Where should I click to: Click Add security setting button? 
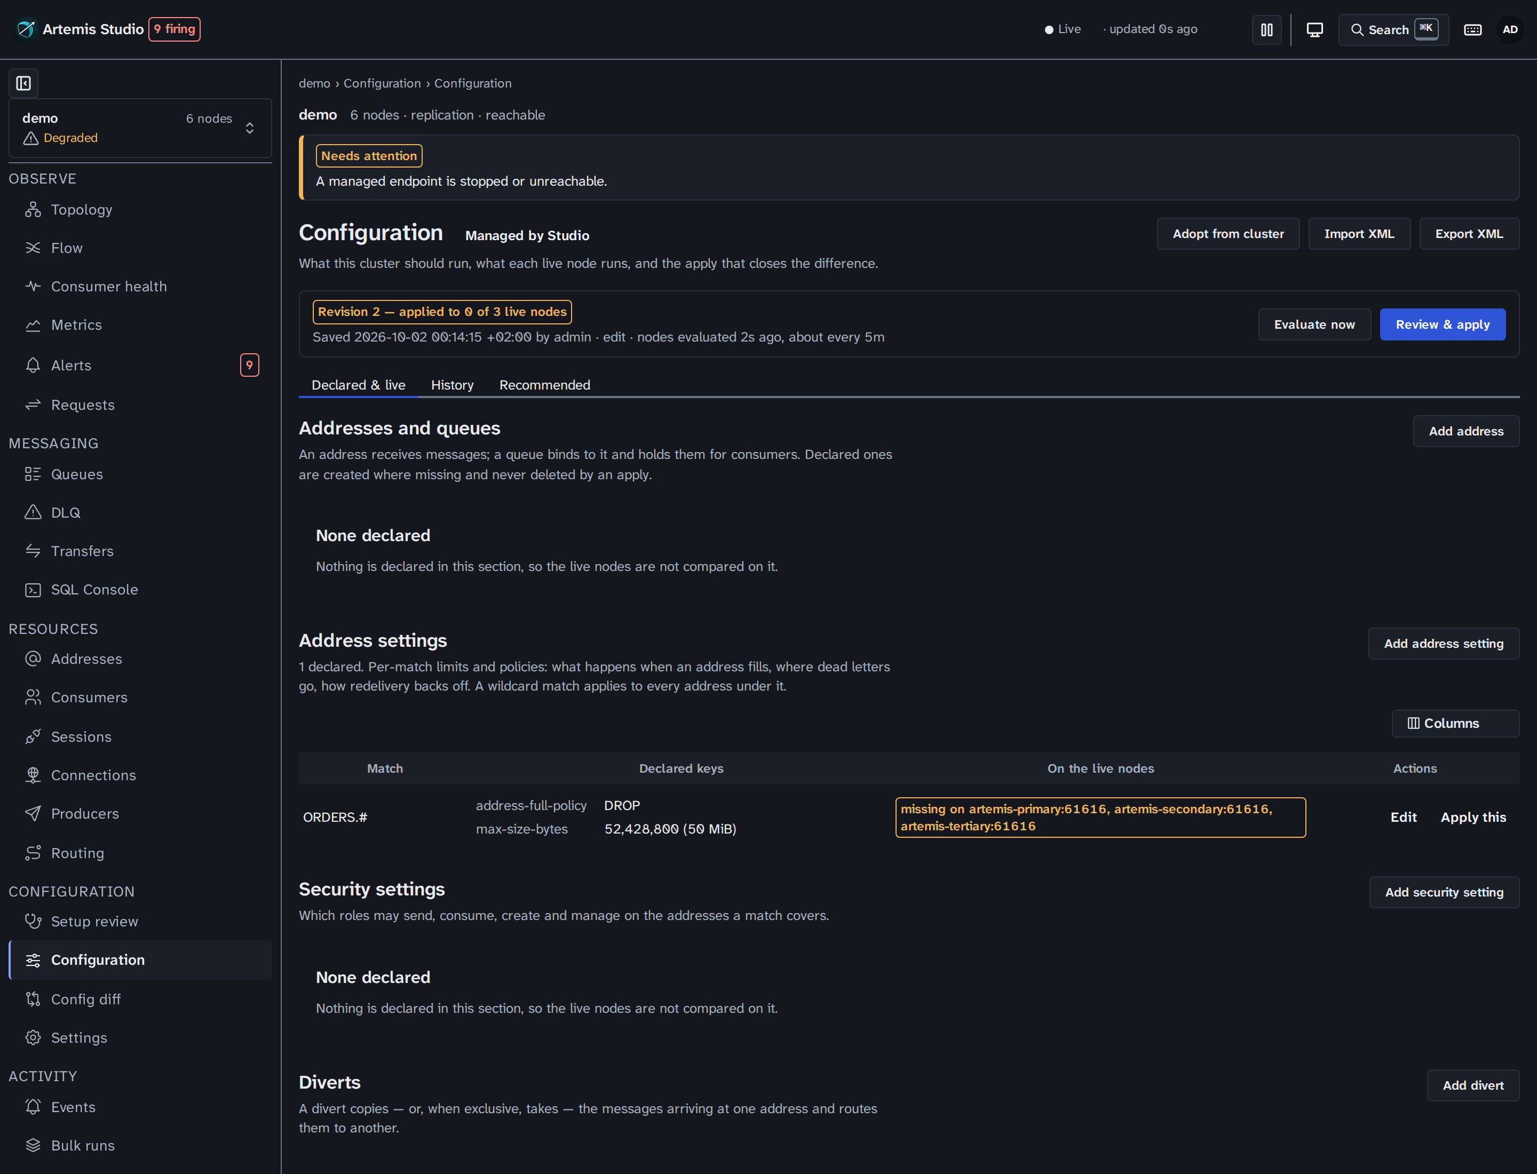[1444, 892]
